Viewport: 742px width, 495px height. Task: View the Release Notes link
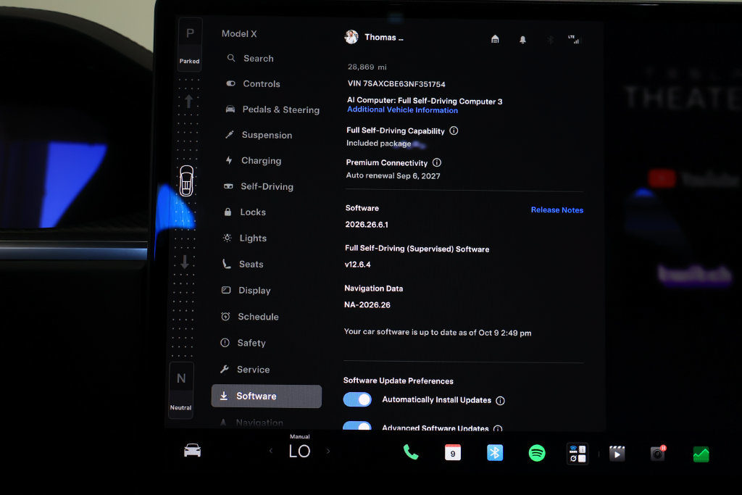coord(557,209)
